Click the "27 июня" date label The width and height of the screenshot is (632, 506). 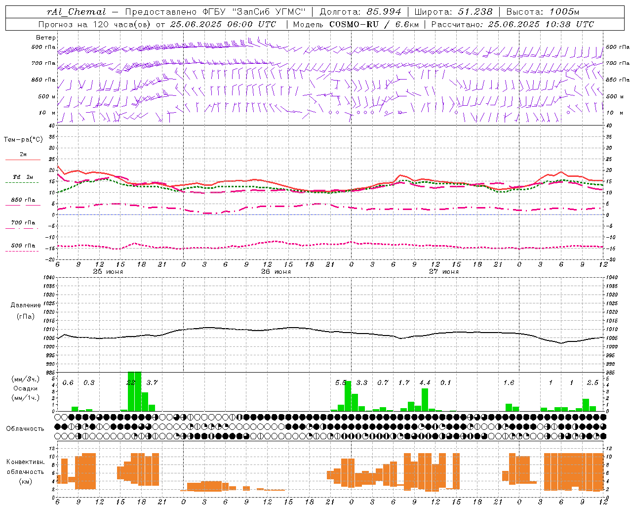click(x=444, y=272)
